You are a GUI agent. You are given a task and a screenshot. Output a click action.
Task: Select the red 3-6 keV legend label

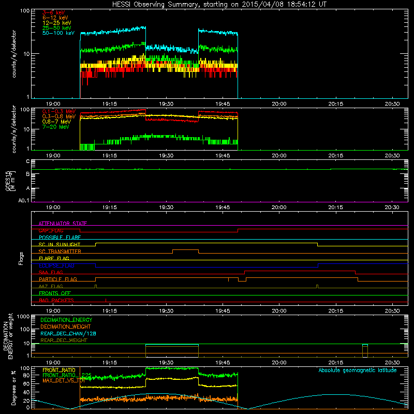53,12
